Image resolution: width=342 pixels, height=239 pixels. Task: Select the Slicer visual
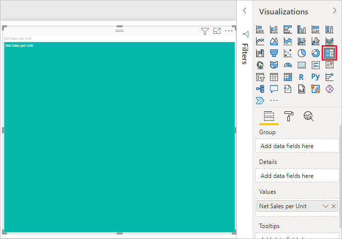click(x=260, y=77)
